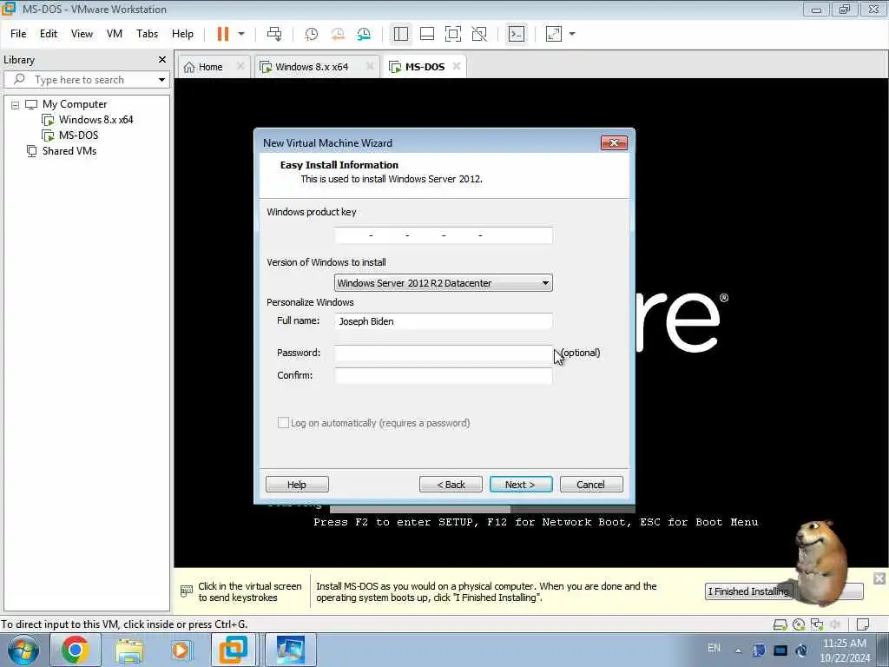This screenshot has width=889, height=667.
Task: Click the I Finished Installing button
Action: coord(747,591)
